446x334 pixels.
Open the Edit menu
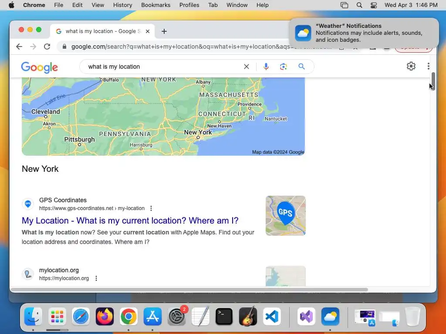coord(77,5)
